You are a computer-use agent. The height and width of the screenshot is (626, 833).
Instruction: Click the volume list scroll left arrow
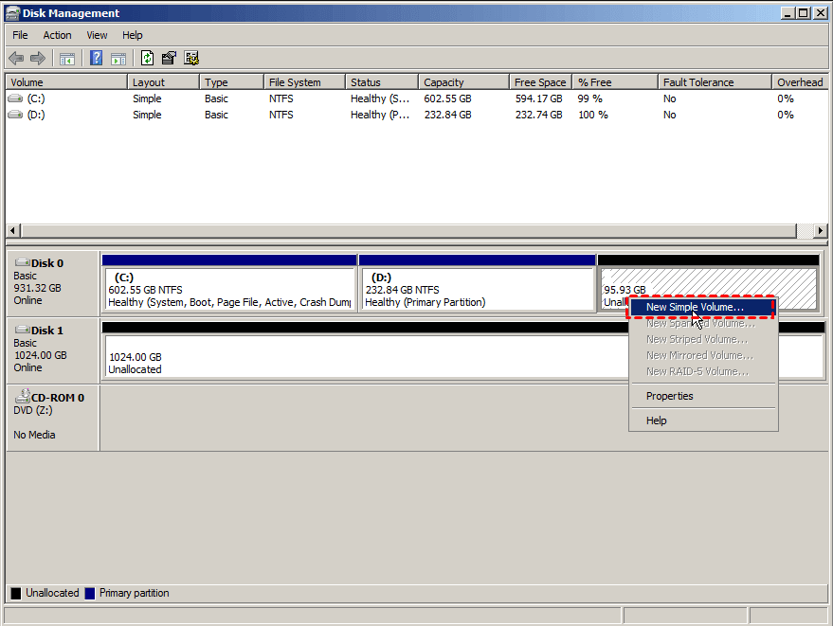click(x=13, y=230)
